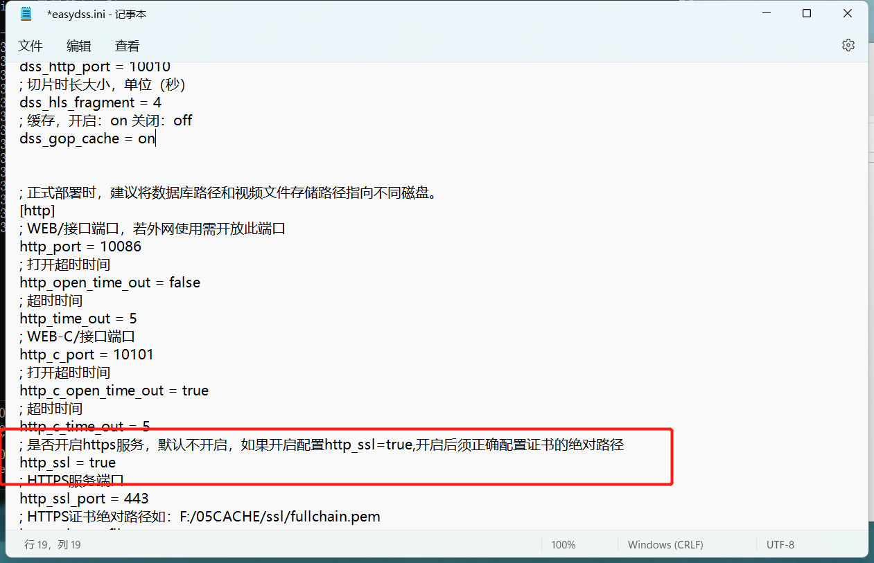Minimize the easydss.ini Notepad window
The image size is (874, 563).
(x=766, y=13)
